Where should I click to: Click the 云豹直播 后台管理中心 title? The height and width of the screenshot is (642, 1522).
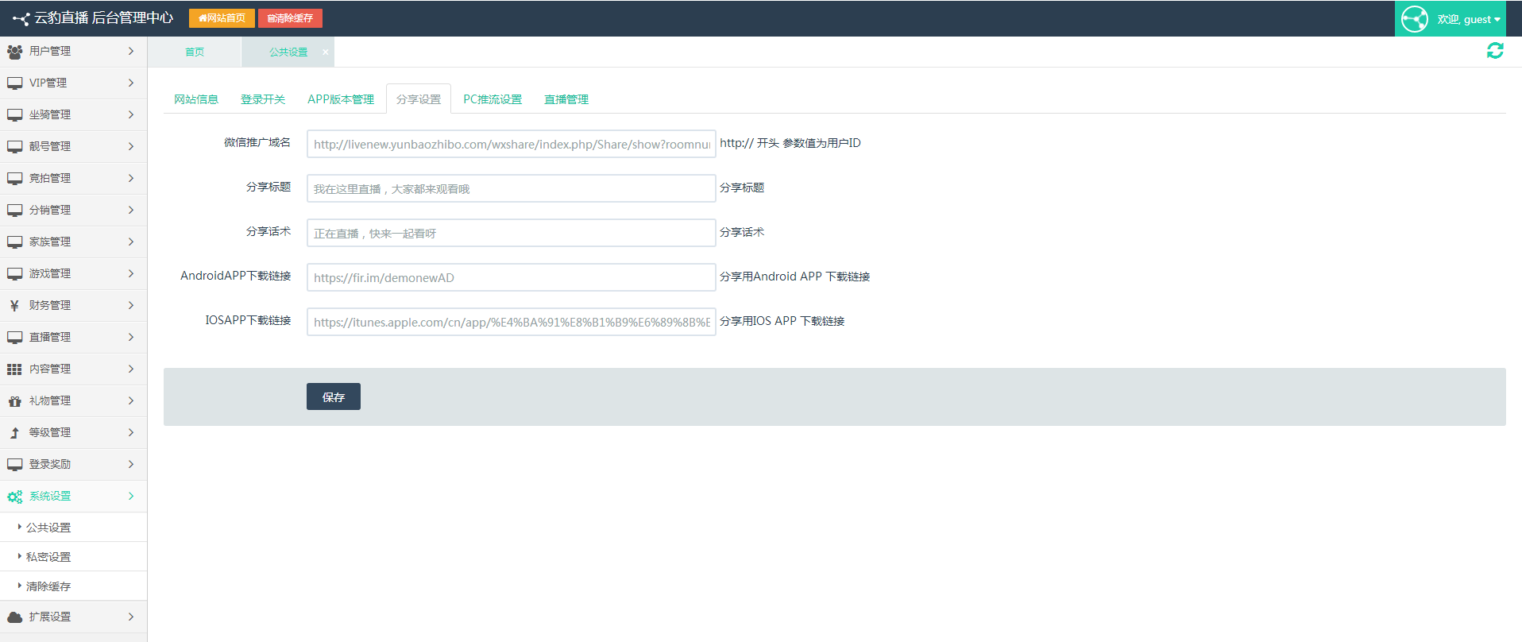point(103,18)
